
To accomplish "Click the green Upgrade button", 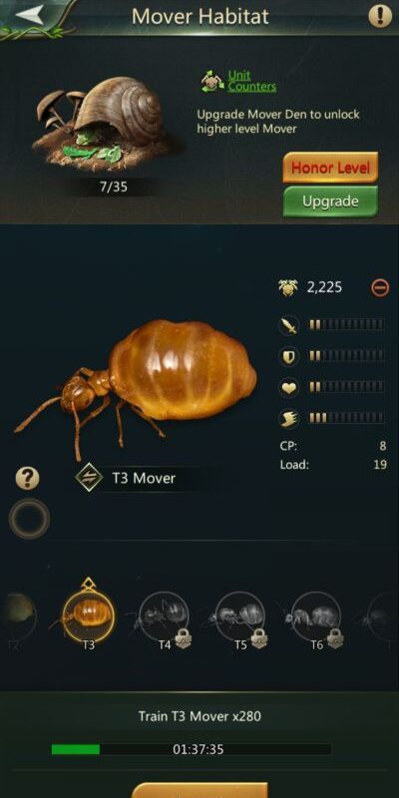I will pyautogui.click(x=330, y=201).
